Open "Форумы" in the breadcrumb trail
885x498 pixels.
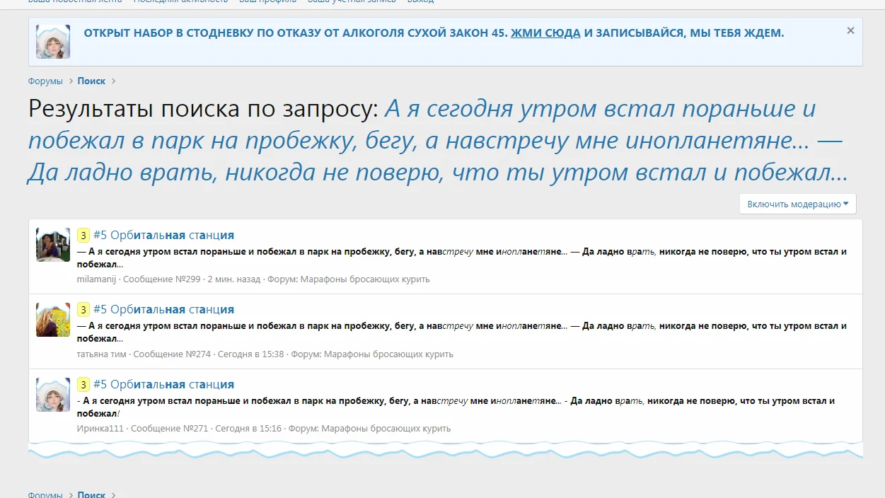(x=45, y=81)
